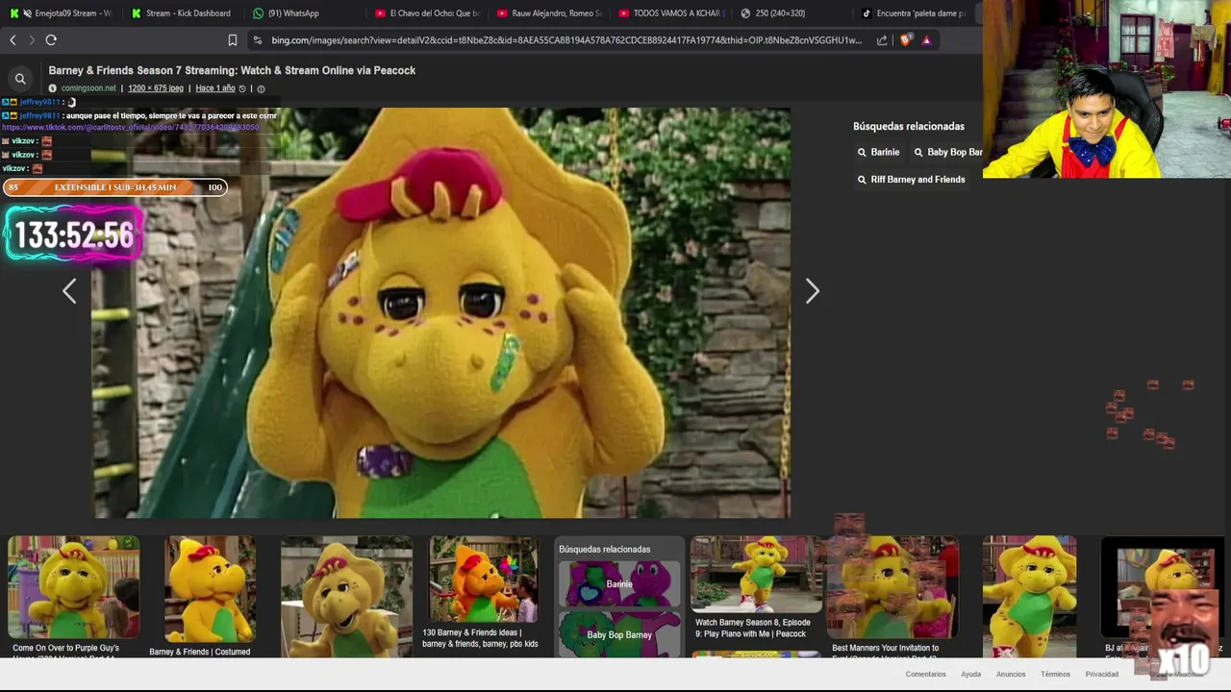Open the third Baby Bop close-up thumbnail
This screenshot has width=1231, height=692.
[346, 596]
